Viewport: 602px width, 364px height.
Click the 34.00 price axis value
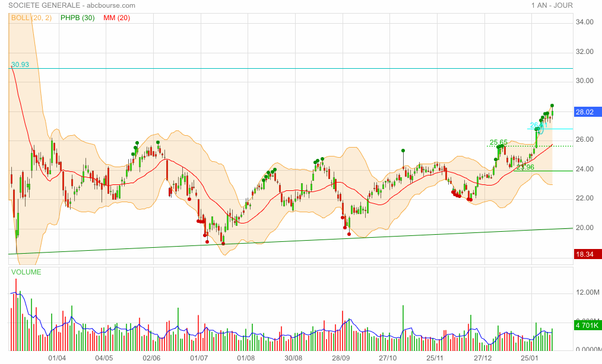(585, 22)
